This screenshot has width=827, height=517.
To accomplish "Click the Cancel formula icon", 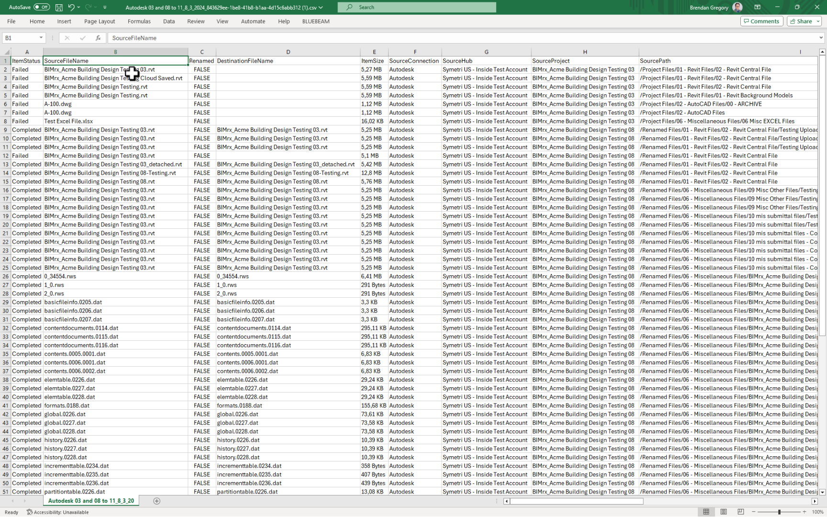I will [x=67, y=38].
